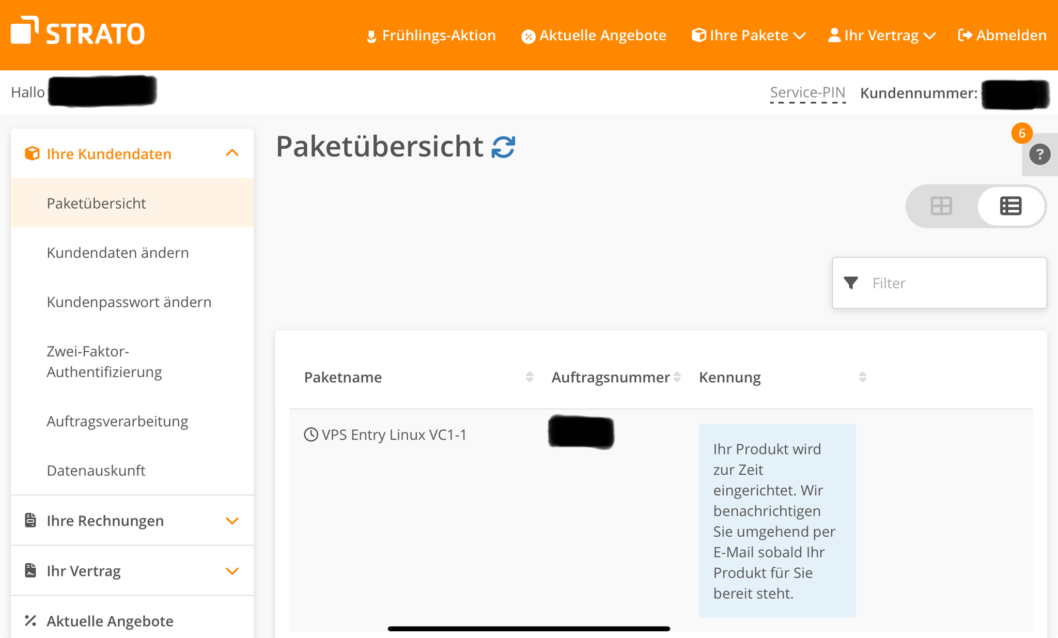Click the Kundennummer label

coord(919,93)
